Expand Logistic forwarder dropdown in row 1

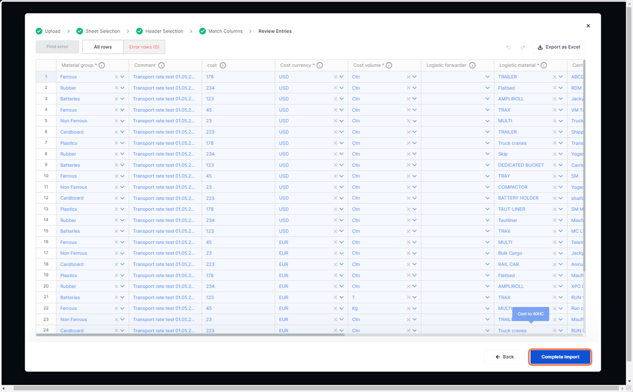pyautogui.click(x=487, y=77)
